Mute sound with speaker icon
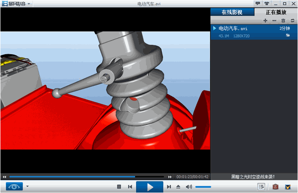This screenshot has height=193, width=298. [189, 187]
